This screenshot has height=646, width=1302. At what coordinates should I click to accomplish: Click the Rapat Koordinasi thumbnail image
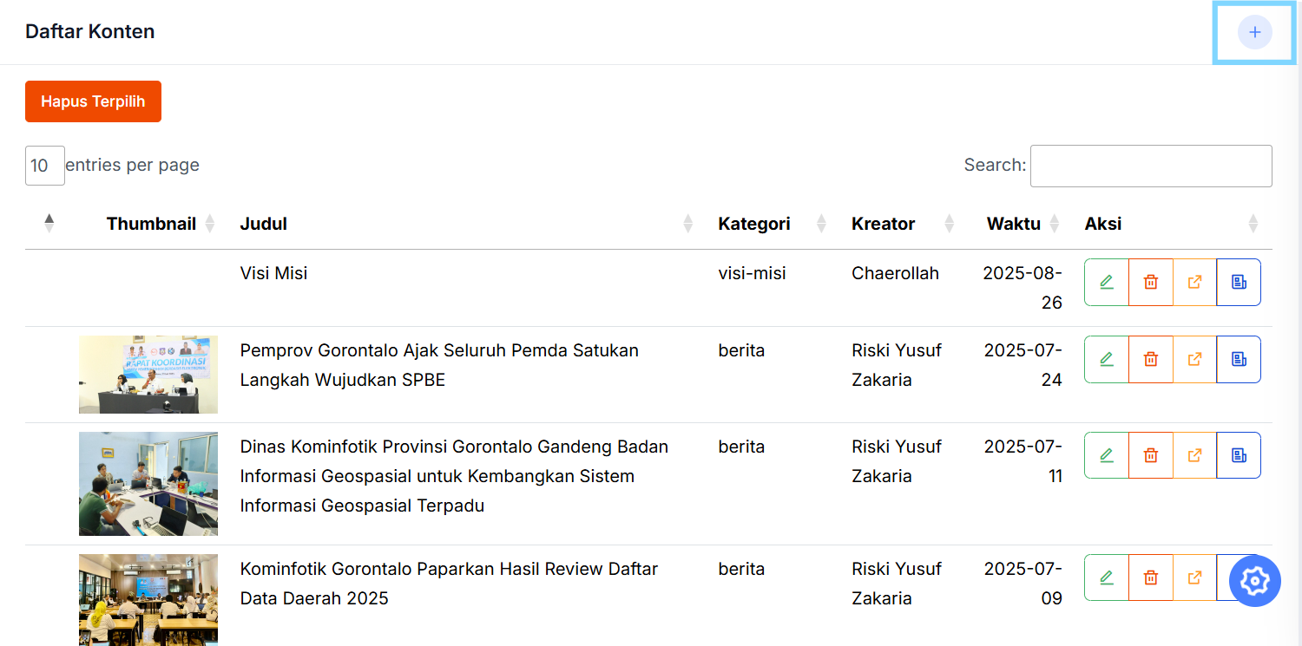click(x=148, y=375)
